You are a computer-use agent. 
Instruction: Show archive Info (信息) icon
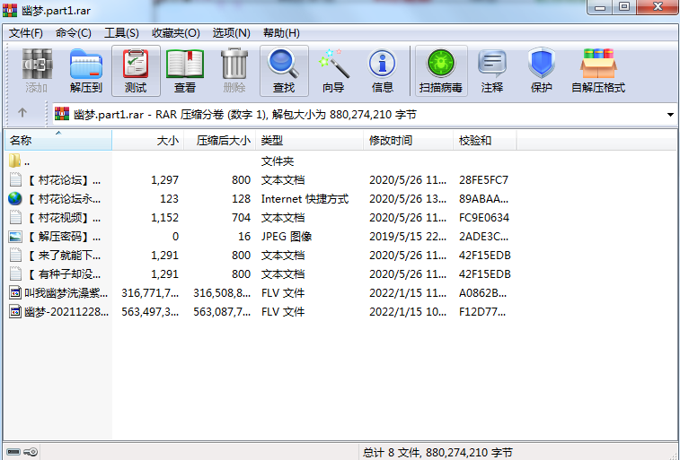383,71
